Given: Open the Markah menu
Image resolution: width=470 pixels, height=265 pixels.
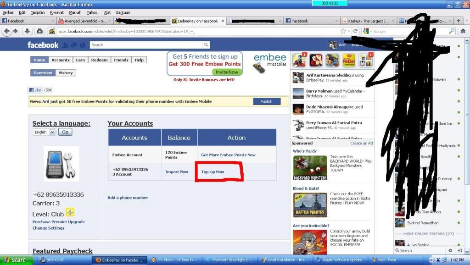Looking at the screenshot, I should pos(75,12).
